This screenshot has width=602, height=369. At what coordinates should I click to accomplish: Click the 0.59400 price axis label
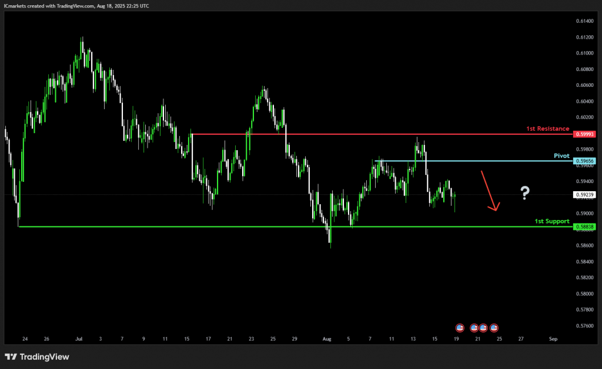click(584, 181)
